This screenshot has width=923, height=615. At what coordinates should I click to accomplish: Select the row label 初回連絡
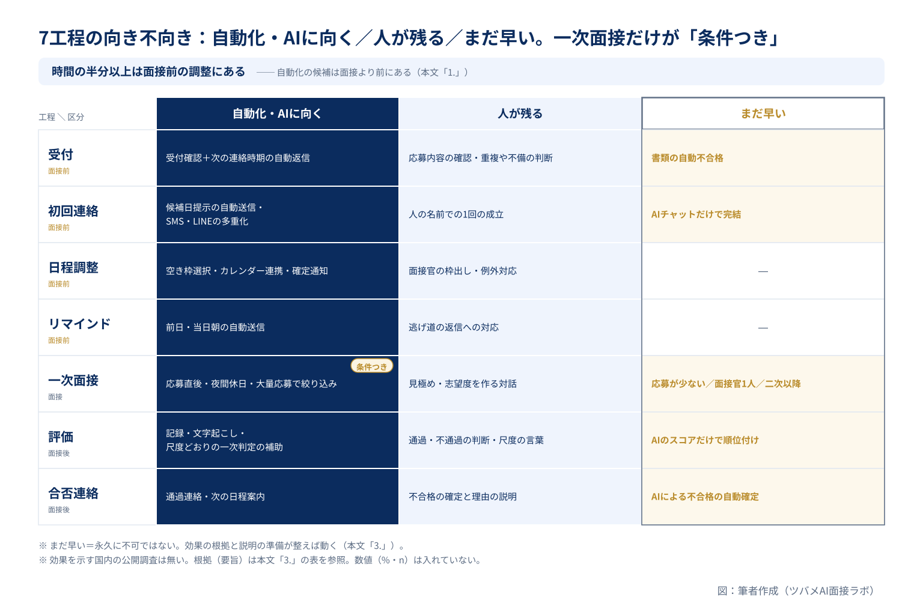click(73, 211)
